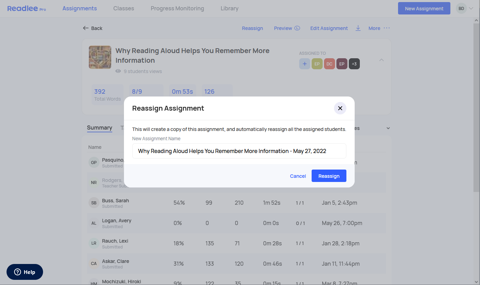Collapse the assignment details card chevron
This screenshot has width=480, height=285.
382,60
